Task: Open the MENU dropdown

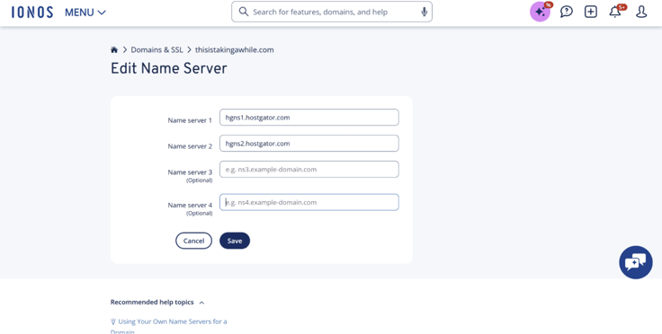Action: pyautogui.click(x=85, y=13)
